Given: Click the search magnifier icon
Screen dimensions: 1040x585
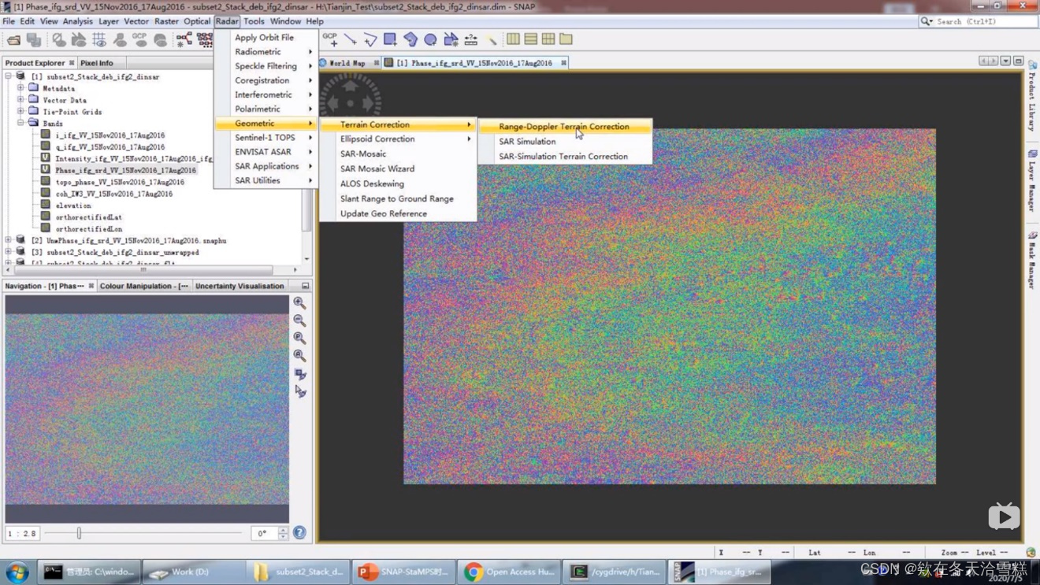Looking at the screenshot, I should click(x=926, y=21).
